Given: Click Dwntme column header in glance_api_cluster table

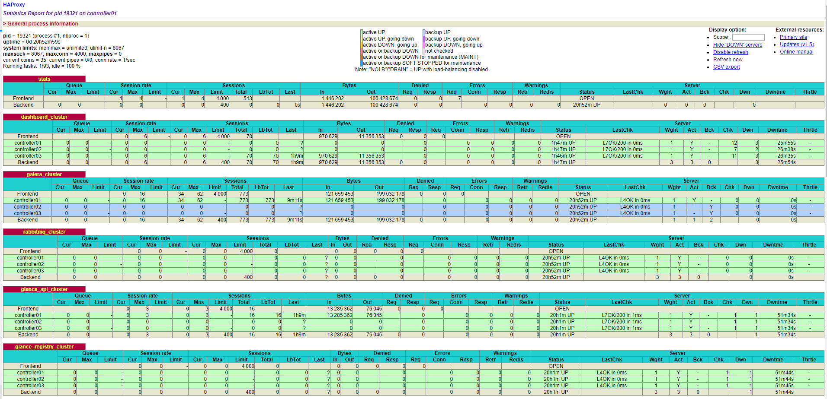Looking at the screenshot, I should (777, 302).
